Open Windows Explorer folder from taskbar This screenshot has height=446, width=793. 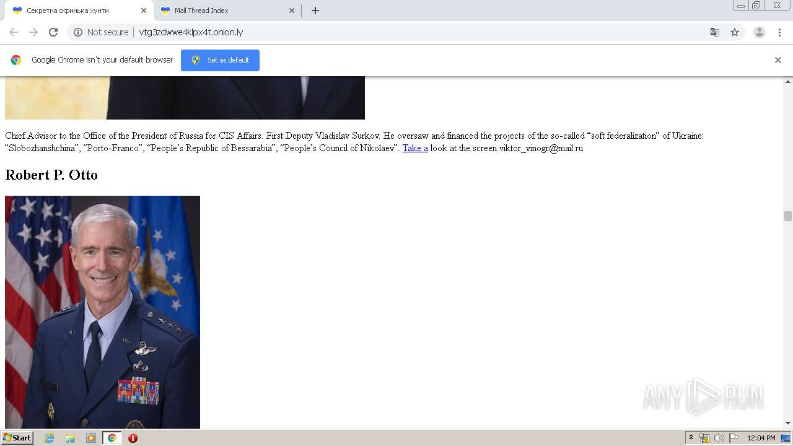pos(70,438)
